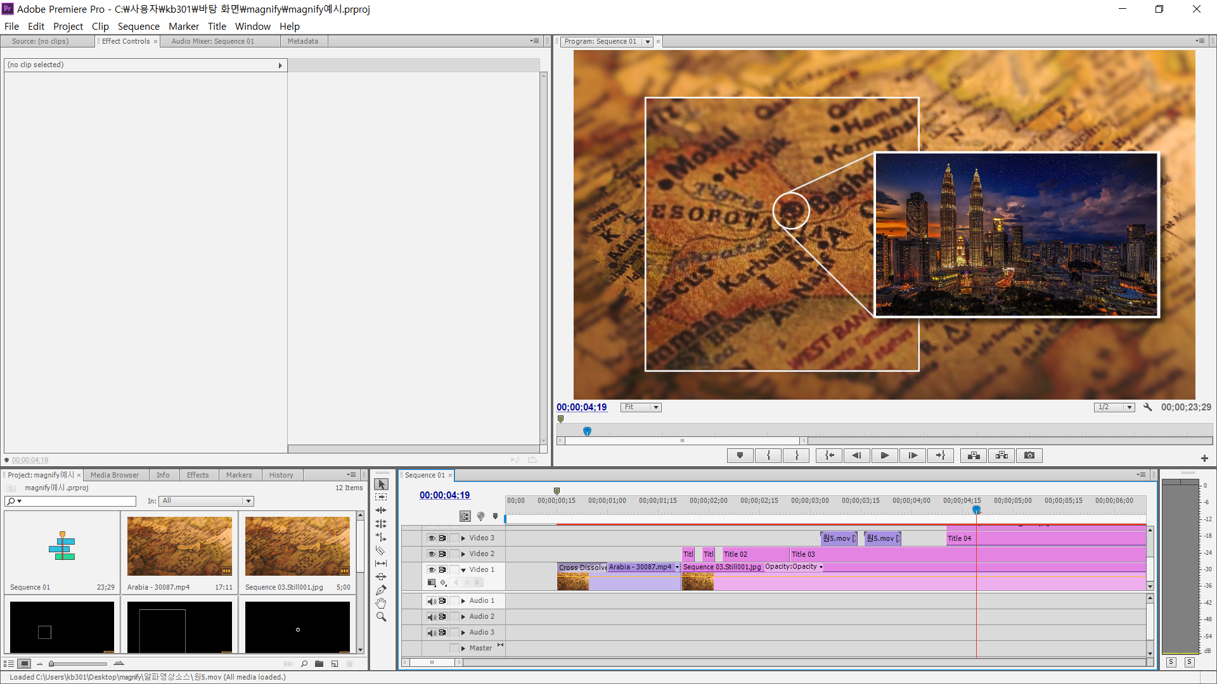This screenshot has width=1217, height=684.
Task: Select the Hand tool
Action: pos(380,604)
